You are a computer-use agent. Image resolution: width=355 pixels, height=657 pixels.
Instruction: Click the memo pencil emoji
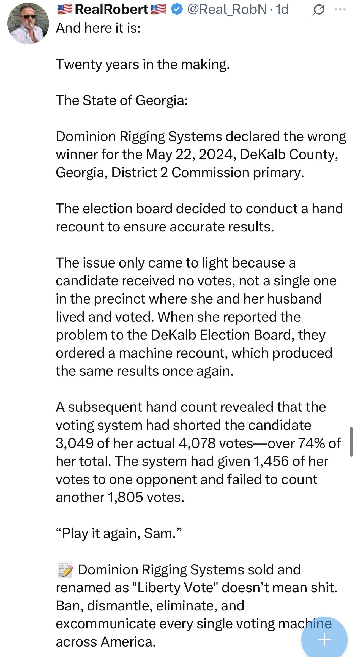click(x=65, y=569)
